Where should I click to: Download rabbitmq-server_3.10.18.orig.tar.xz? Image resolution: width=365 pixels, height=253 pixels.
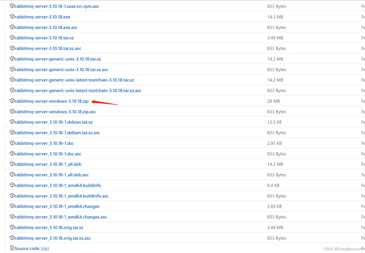tap(49, 227)
